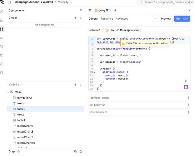194x156 pixels.
Task: Click the Campaign Accounts Worked app title
Action: tap(34, 2)
